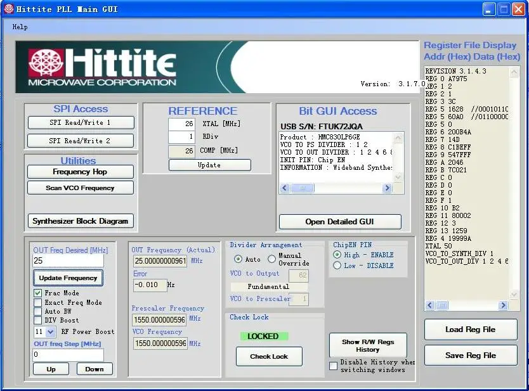Click the SPI Read/Write 2 button

coord(81,141)
